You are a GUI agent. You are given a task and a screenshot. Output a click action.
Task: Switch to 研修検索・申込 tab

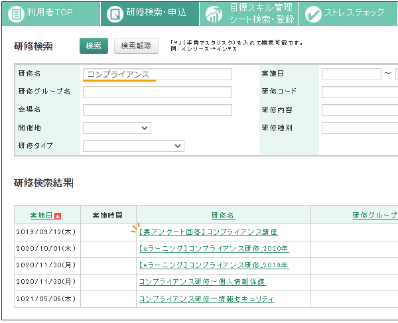(x=150, y=14)
